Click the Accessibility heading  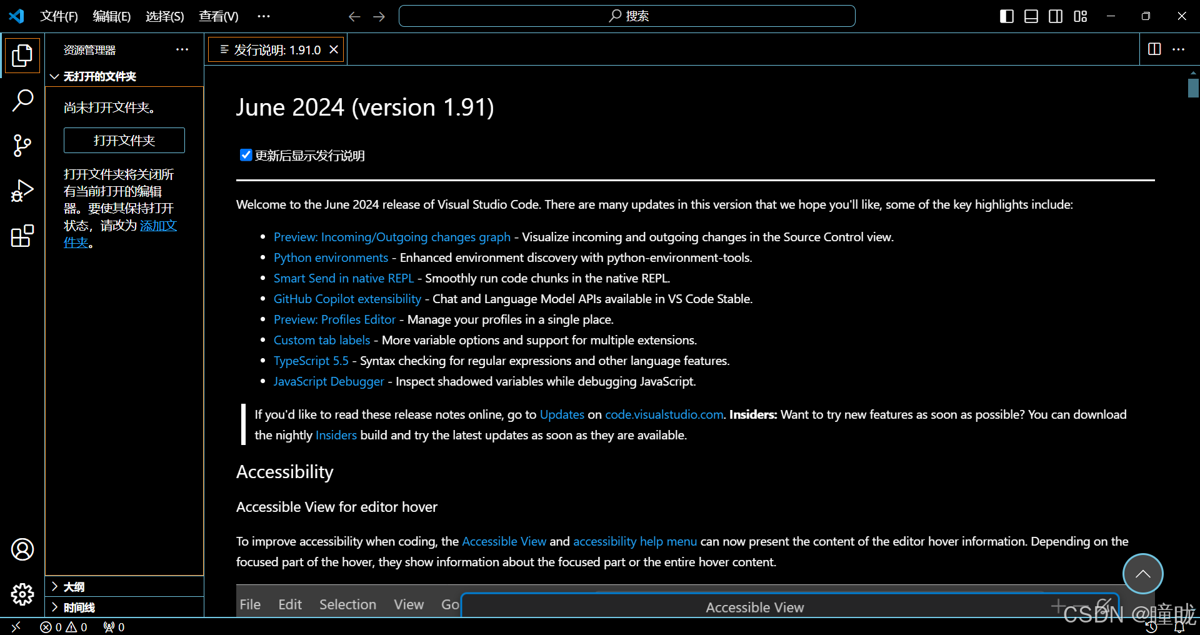click(285, 472)
